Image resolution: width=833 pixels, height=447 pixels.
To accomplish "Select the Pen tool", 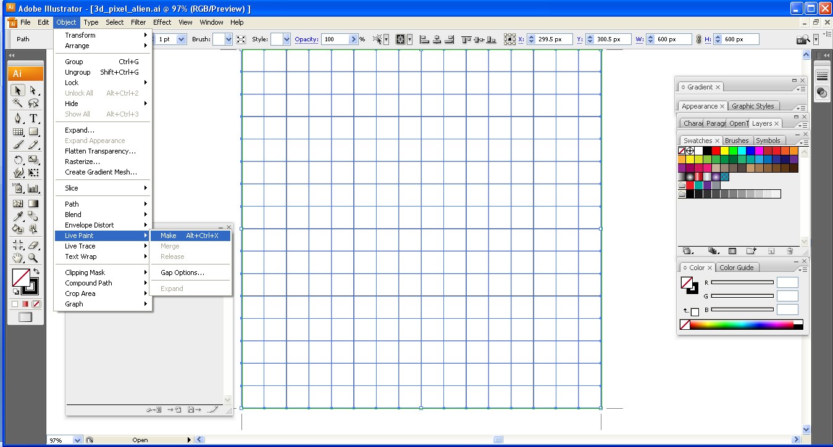I will pyautogui.click(x=18, y=118).
